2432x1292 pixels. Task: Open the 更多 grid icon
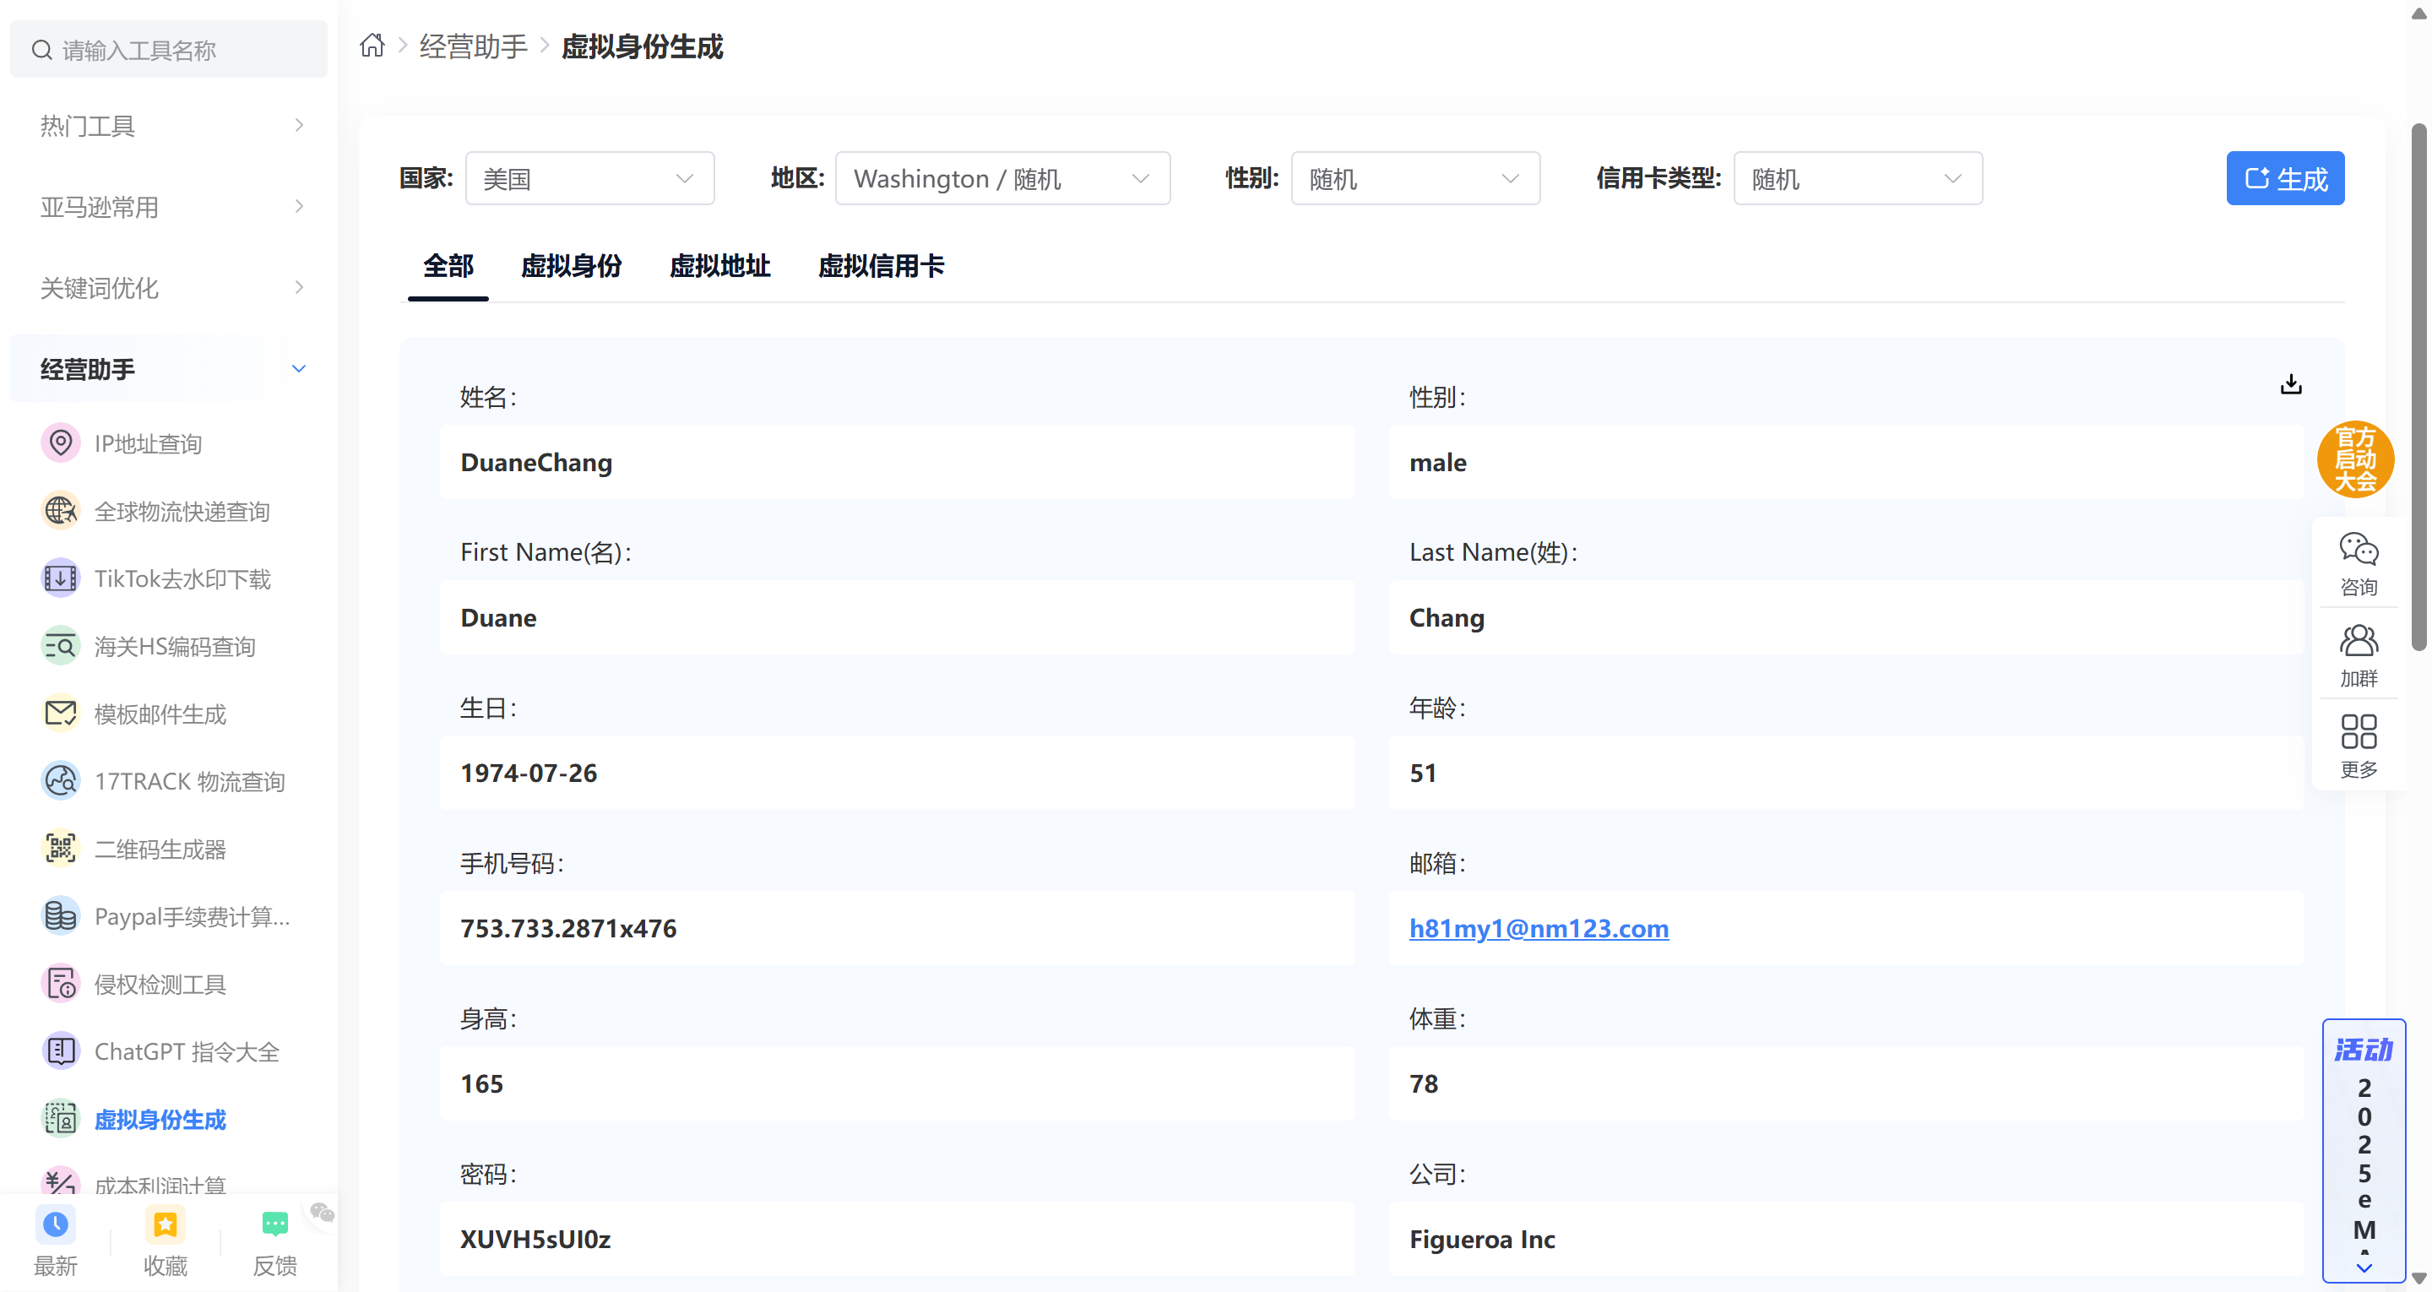2358,732
